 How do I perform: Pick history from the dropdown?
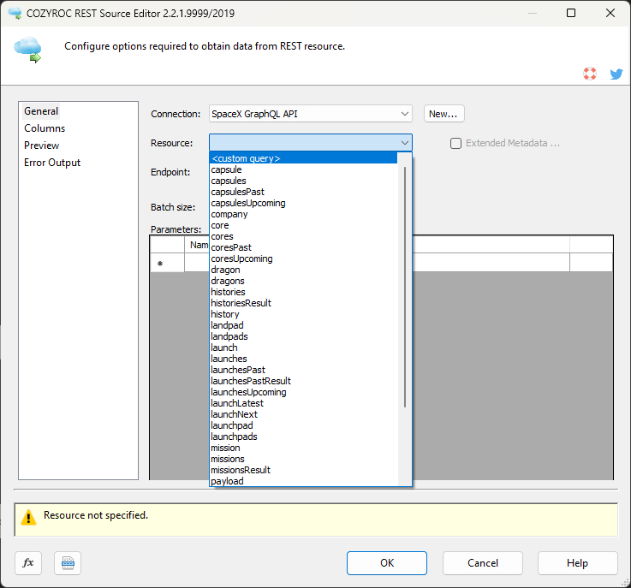pyautogui.click(x=303, y=314)
